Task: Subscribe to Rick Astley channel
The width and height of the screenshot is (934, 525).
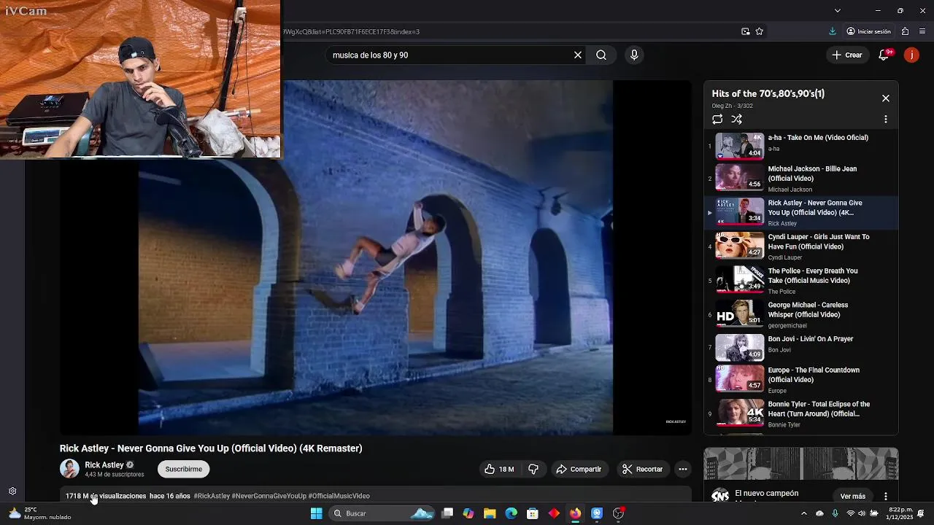Action: (x=183, y=469)
